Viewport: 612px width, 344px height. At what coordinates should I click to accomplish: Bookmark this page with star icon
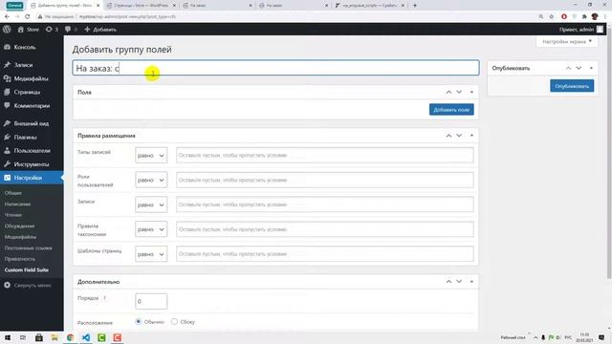(551, 16)
